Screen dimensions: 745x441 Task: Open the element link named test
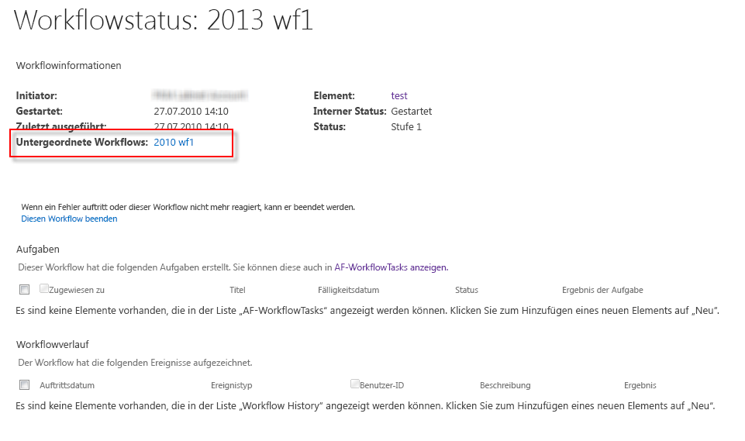coord(399,95)
